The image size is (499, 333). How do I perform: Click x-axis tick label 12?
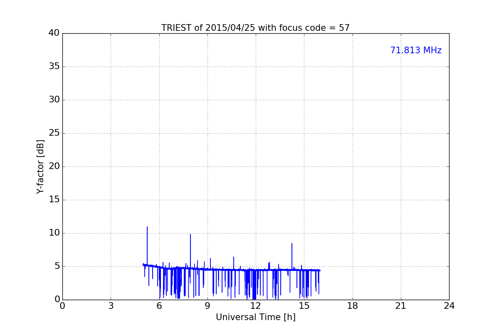256,306
